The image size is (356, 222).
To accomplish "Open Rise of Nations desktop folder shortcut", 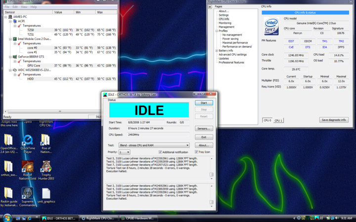I will (x=46, y=140).
